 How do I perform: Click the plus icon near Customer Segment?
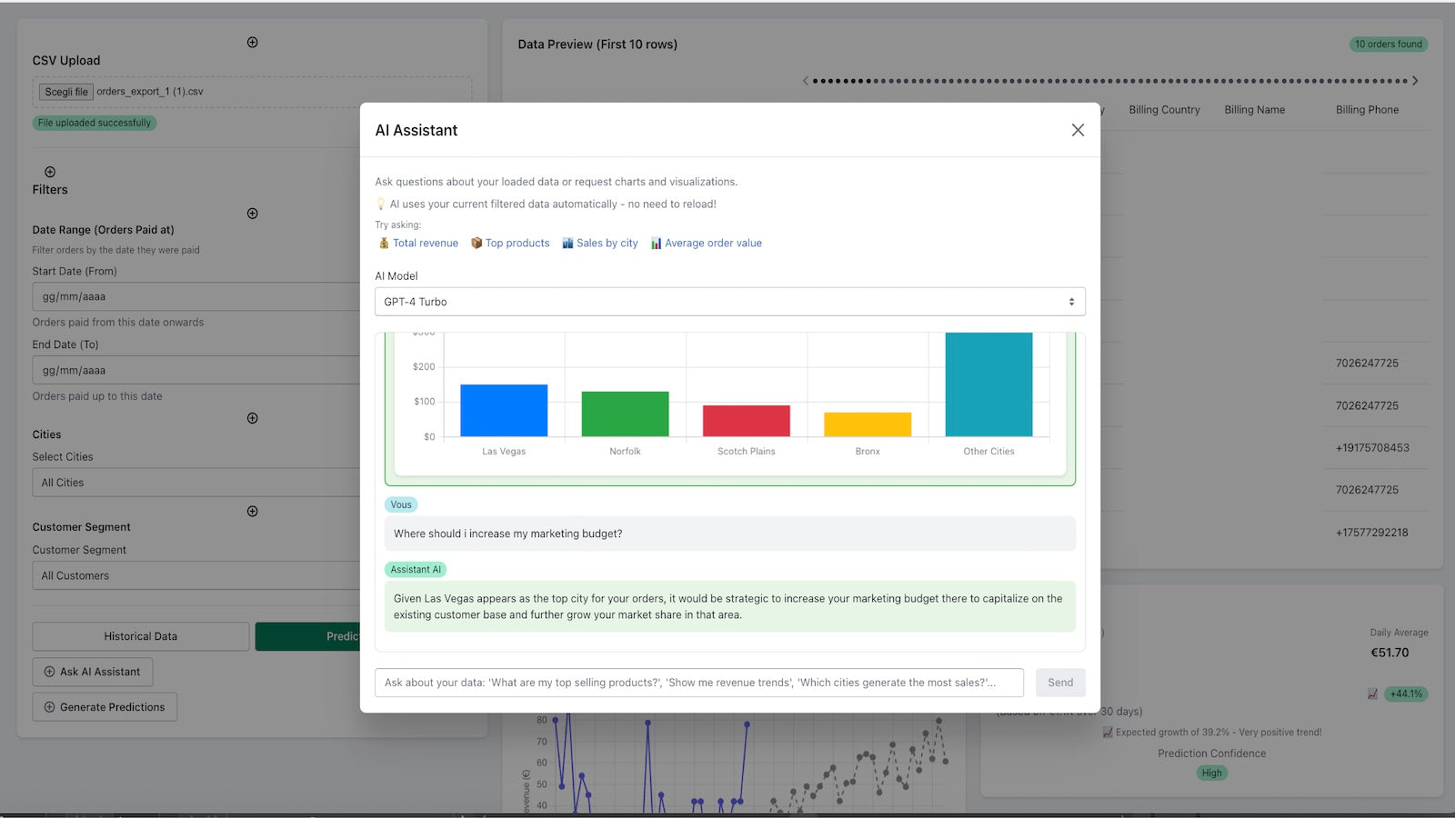[x=252, y=511]
